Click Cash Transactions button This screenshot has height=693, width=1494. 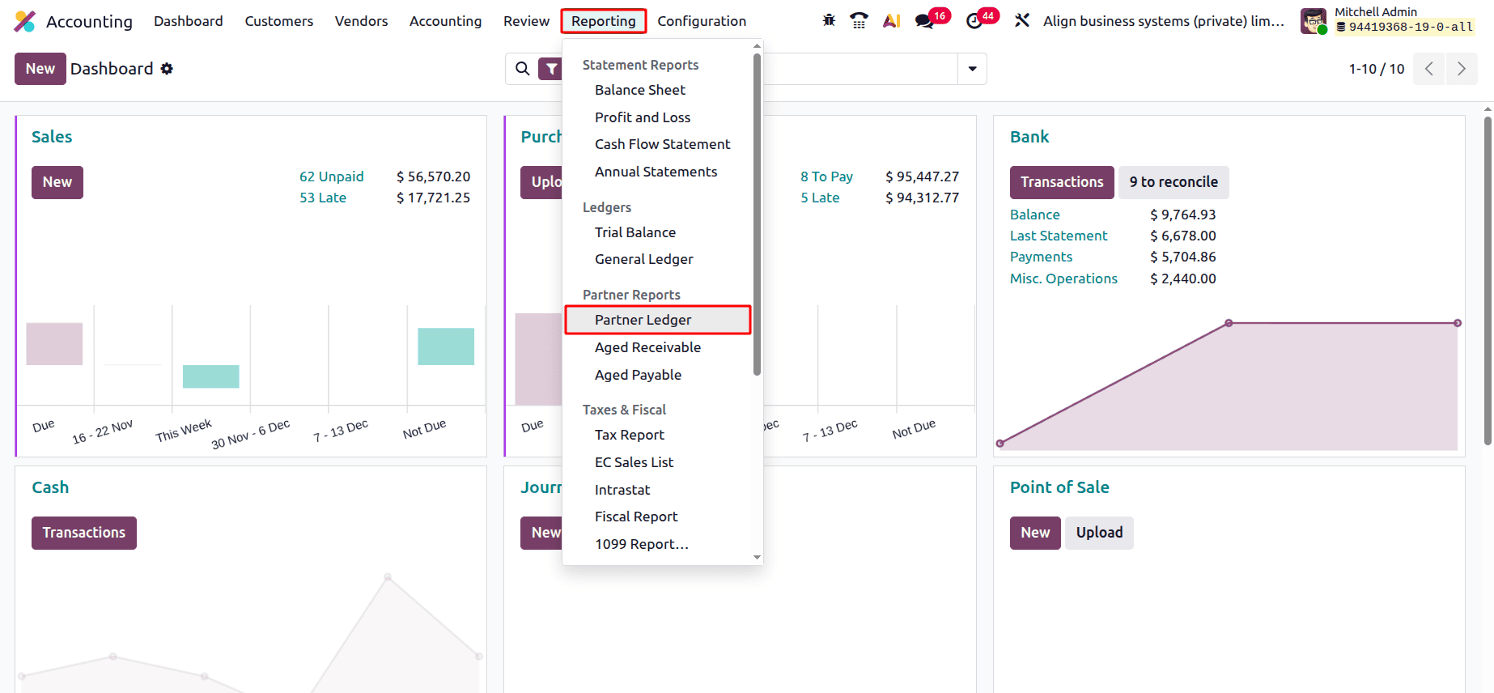[84, 533]
